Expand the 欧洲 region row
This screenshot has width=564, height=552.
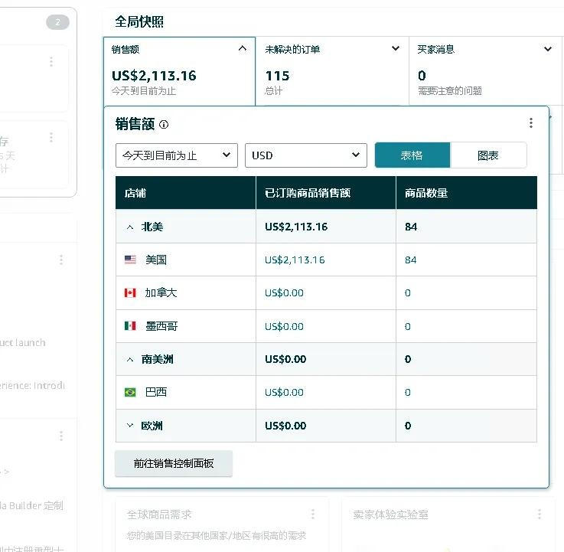pyautogui.click(x=130, y=426)
